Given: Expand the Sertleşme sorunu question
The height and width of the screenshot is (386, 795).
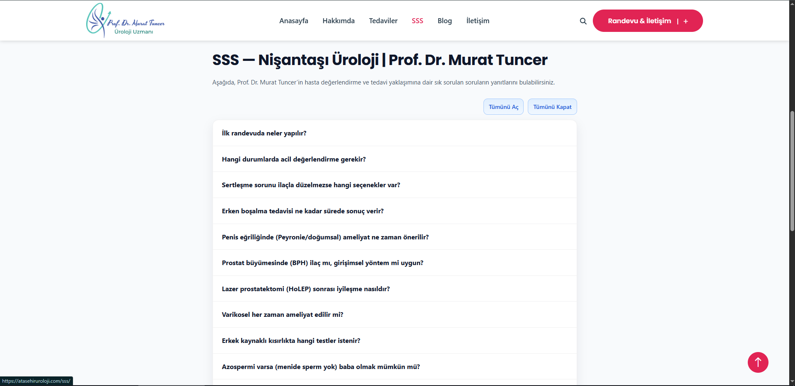Looking at the screenshot, I should pos(311,185).
